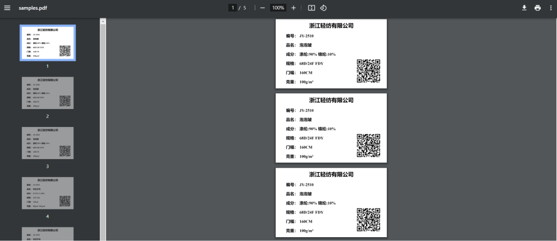Rotate the document with the rotate icon
The width and height of the screenshot is (557, 241).
pos(323,8)
